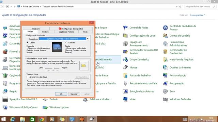This screenshot has width=218, height=122.
Task: Select the Canhoto radio button
Action: tap(66, 43)
